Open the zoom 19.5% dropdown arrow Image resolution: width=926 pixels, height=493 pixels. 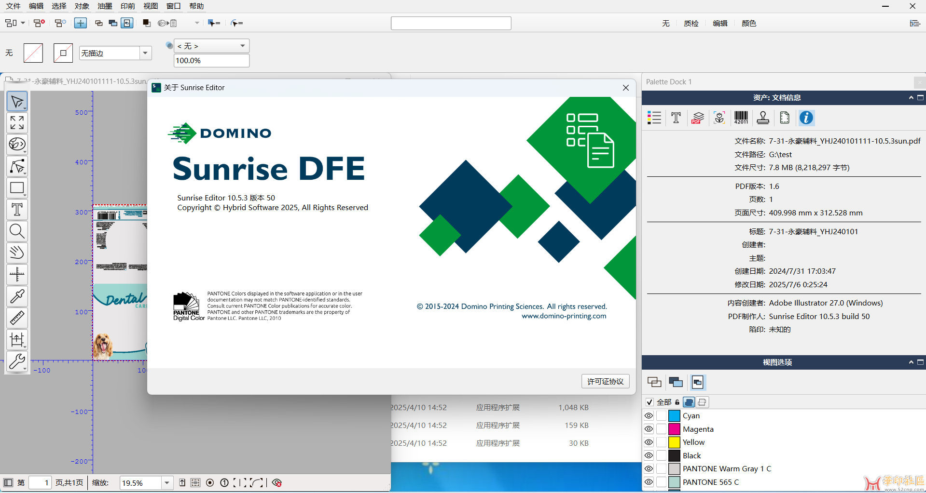[x=167, y=483]
